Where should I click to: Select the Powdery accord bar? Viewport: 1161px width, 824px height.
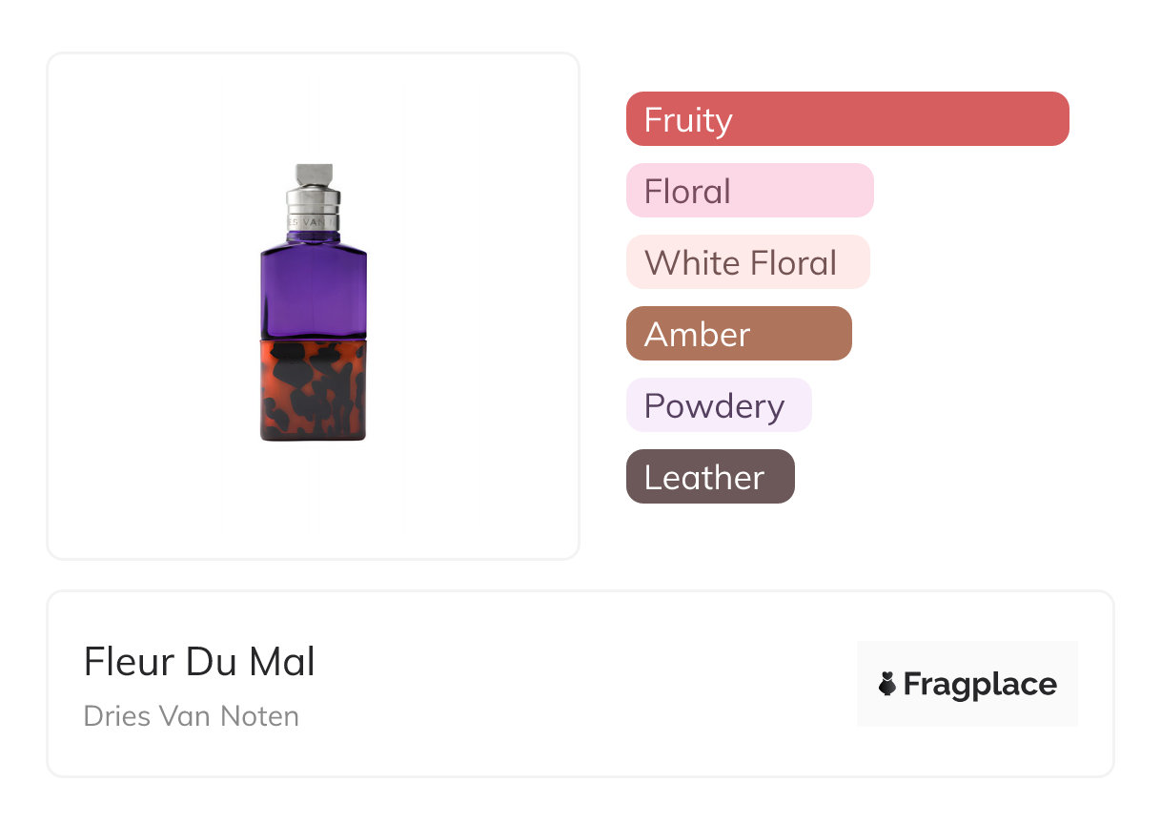click(718, 405)
